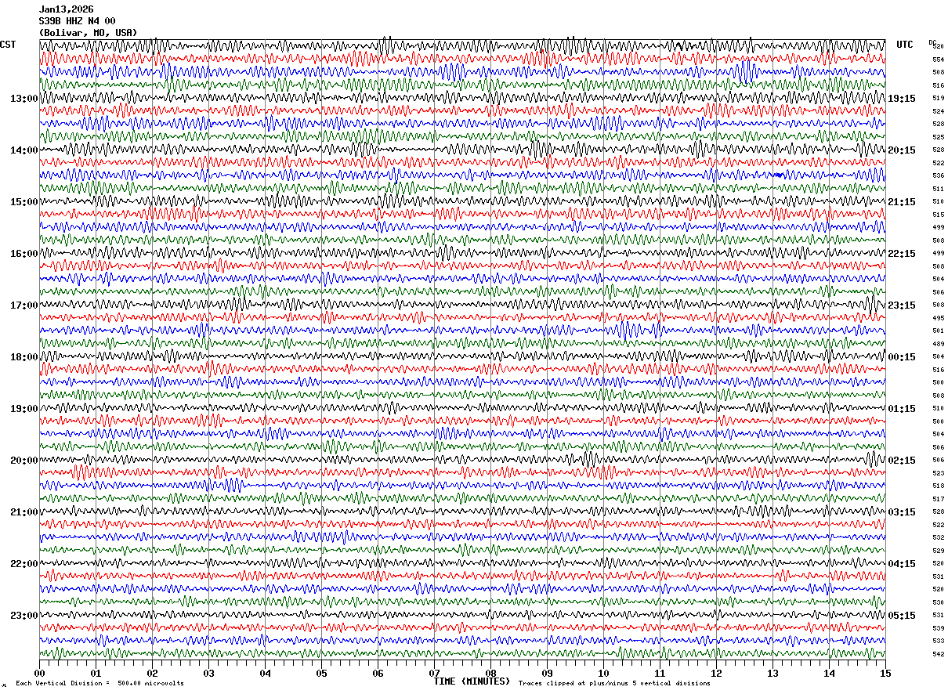The height and width of the screenshot is (694, 948).
Task: Select the 20:00 CST row label
Action: point(24,461)
